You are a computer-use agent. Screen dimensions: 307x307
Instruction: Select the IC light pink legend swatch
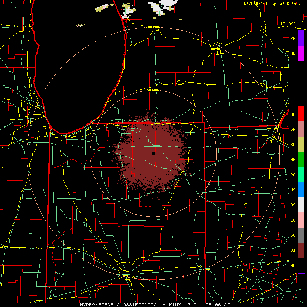tap(301, 220)
